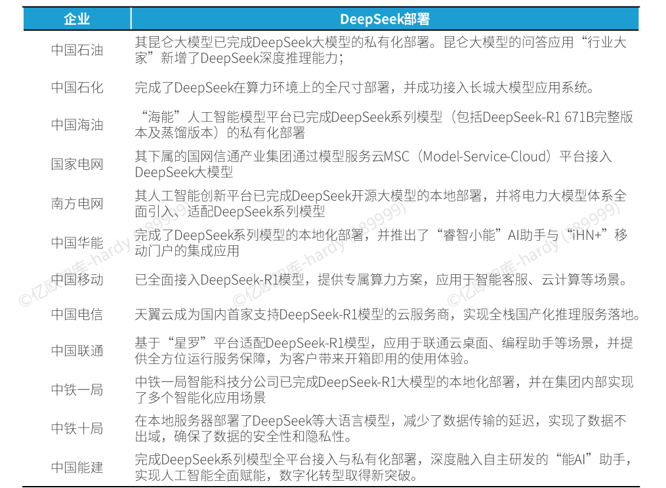Click the 天翼云 description text
This screenshot has height=488, width=666.
[x=387, y=315]
